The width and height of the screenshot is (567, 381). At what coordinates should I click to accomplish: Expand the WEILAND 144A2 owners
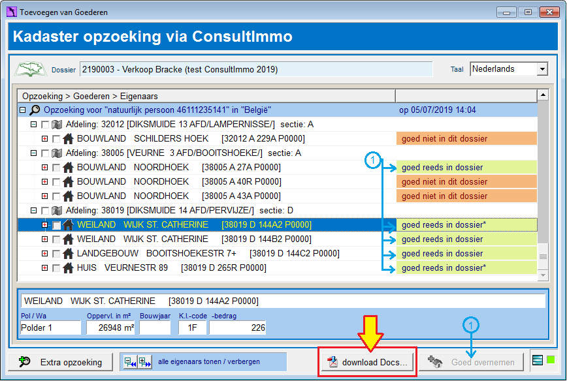tap(44, 225)
